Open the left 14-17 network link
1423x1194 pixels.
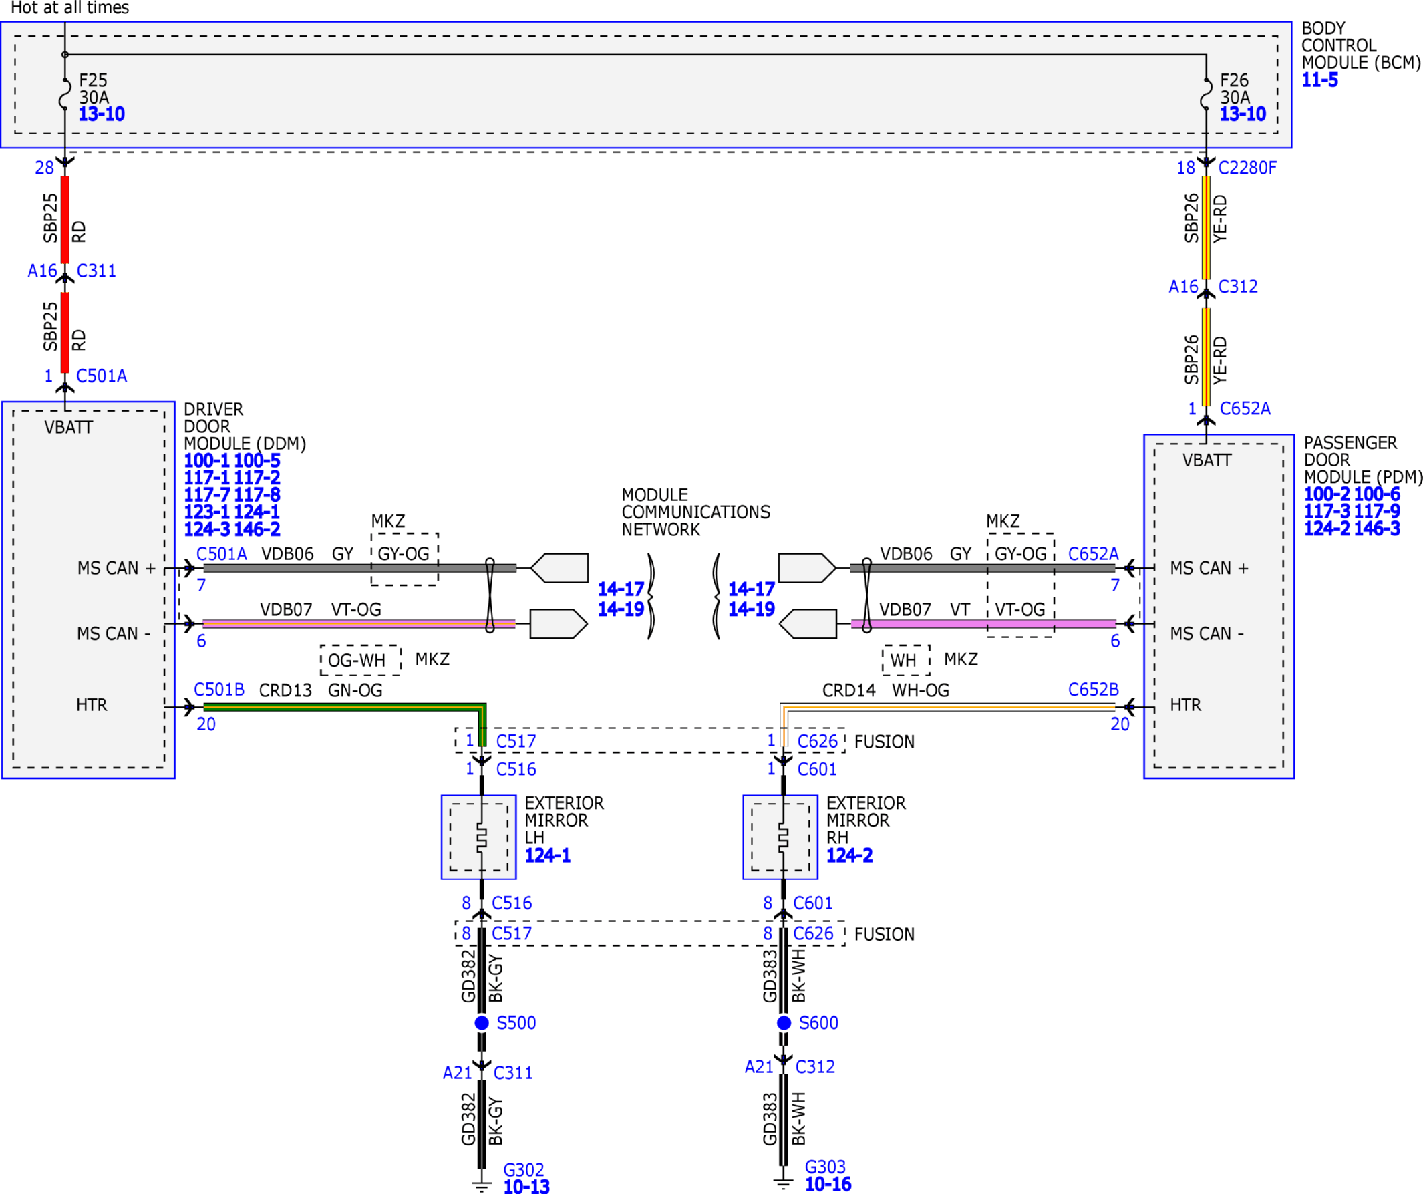coord(621,589)
